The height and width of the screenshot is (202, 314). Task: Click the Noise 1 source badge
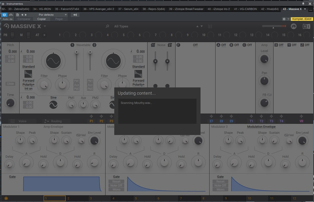tap(153, 45)
